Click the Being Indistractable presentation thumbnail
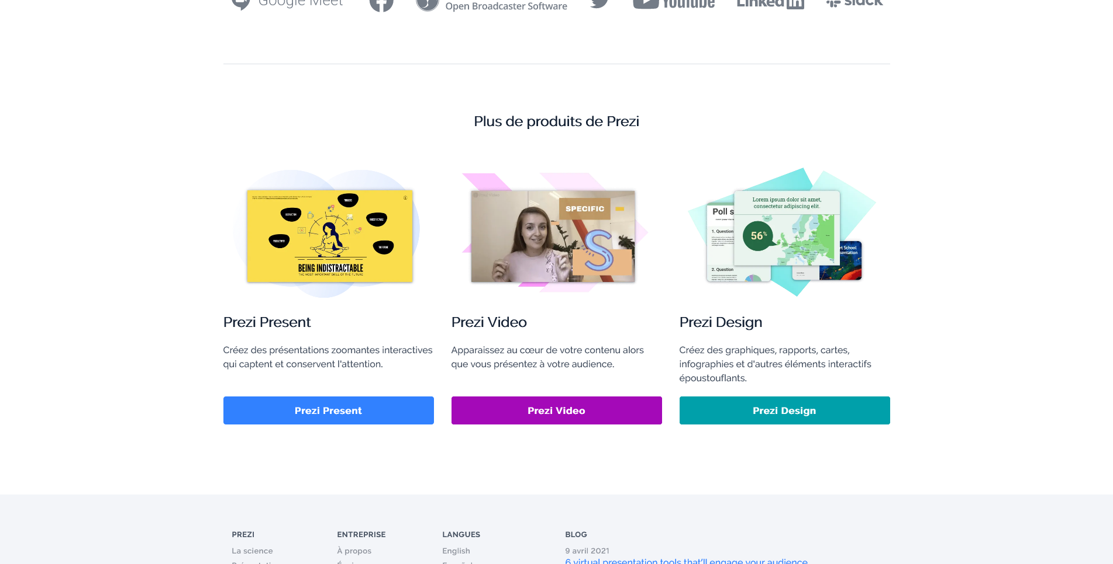The width and height of the screenshot is (1113, 564). click(329, 236)
